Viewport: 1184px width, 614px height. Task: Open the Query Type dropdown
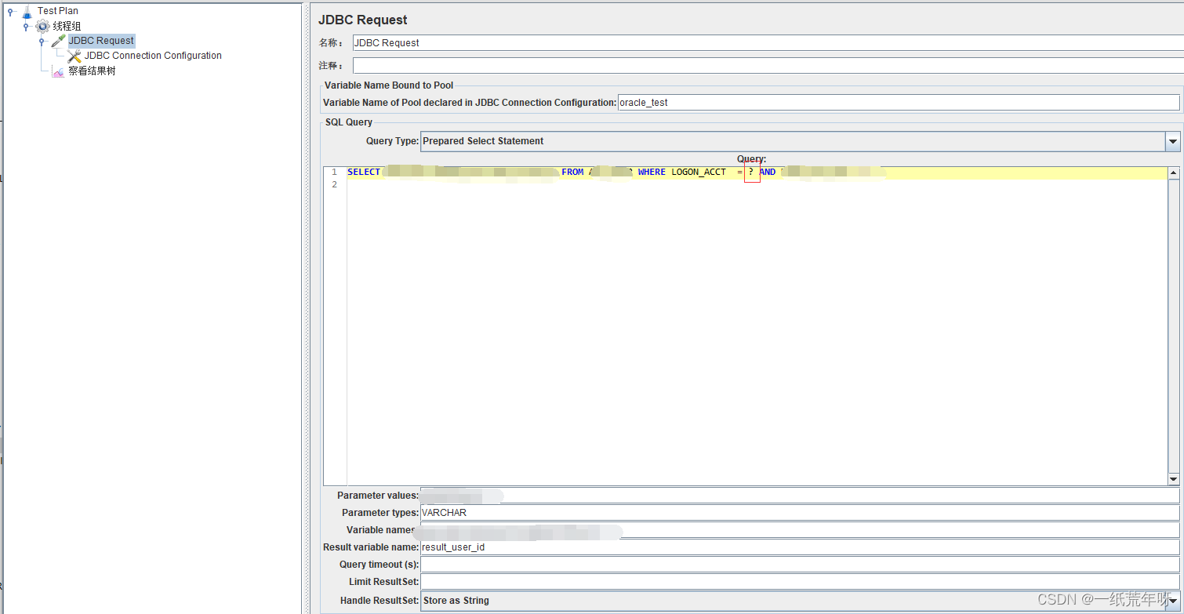(x=1173, y=141)
